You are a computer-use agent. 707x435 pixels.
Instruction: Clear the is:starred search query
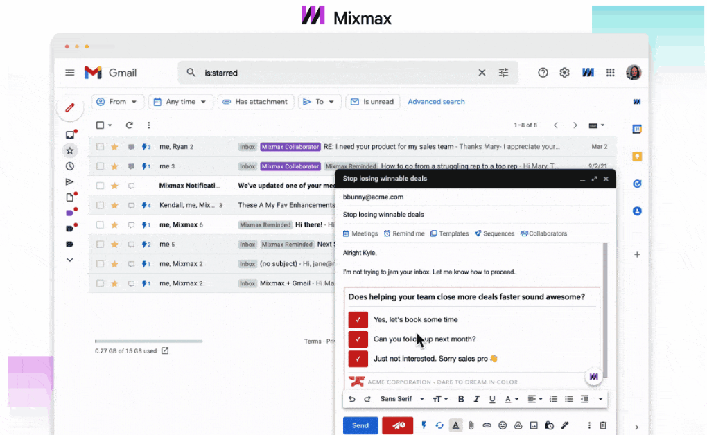pos(482,73)
